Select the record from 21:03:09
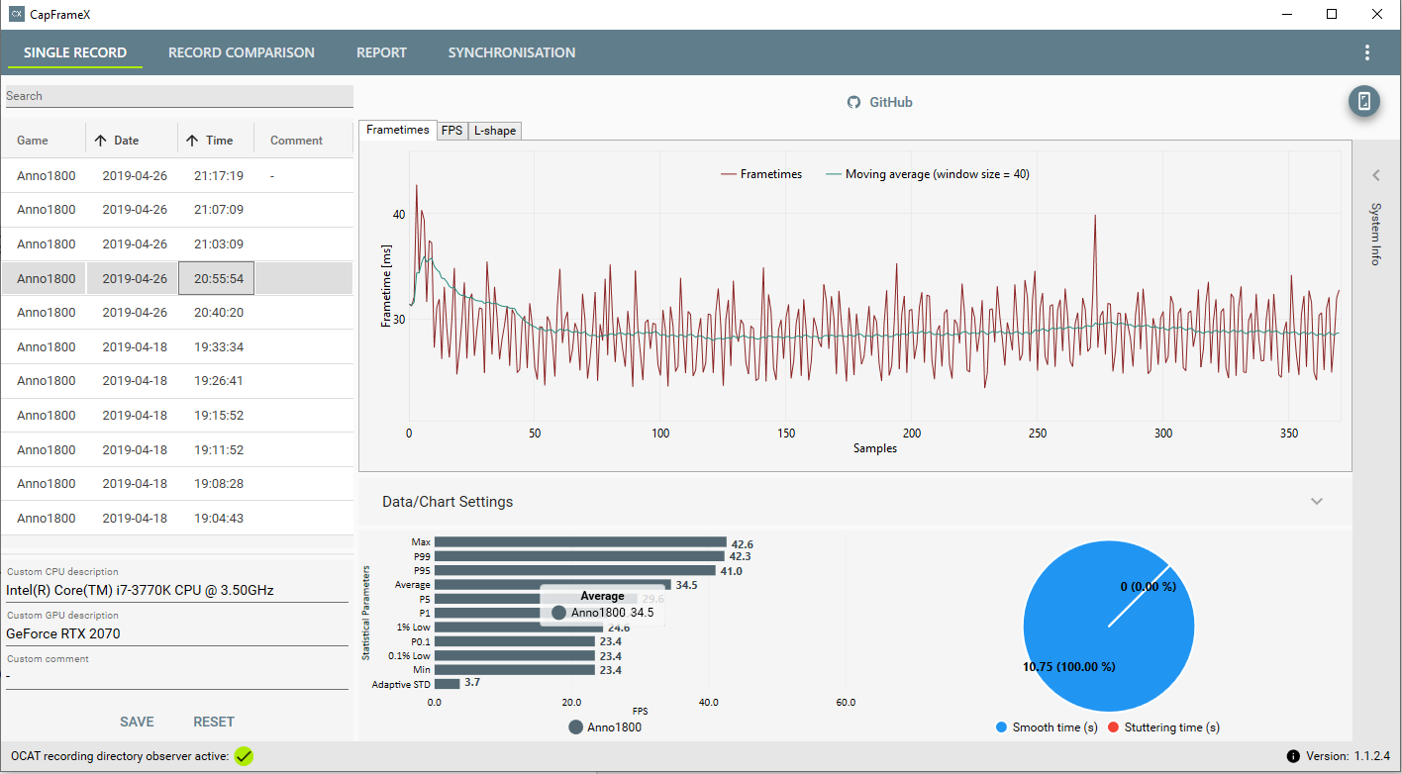The image size is (1402, 774). pos(177,243)
